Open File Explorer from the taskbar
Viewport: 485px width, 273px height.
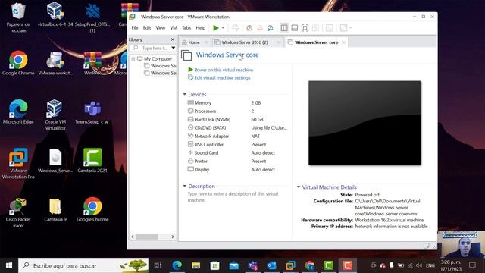click(x=196, y=265)
